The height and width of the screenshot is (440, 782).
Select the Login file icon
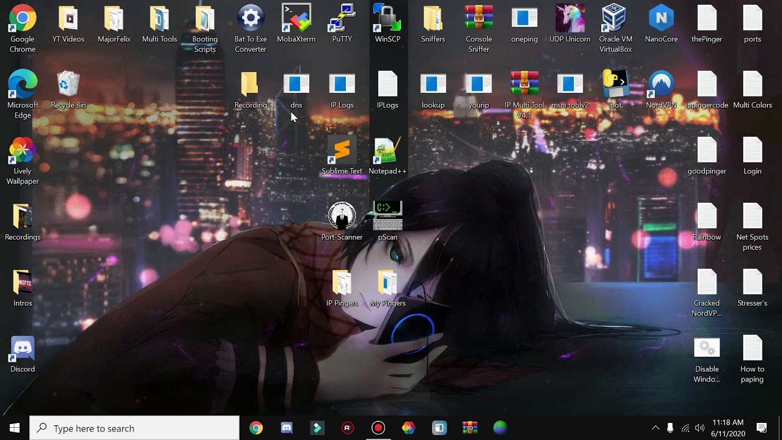(x=753, y=150)
